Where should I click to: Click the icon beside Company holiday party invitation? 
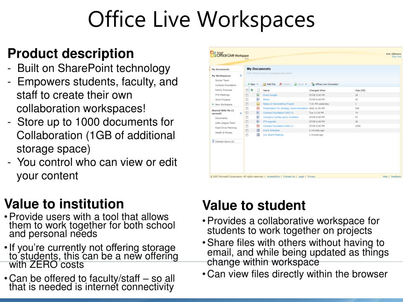point(258,117)
